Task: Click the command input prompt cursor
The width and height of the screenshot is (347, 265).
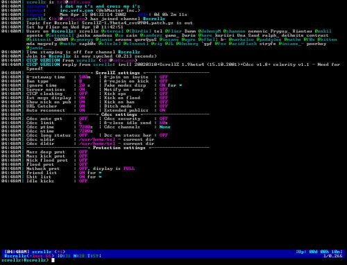Action: tap(53, 260)
